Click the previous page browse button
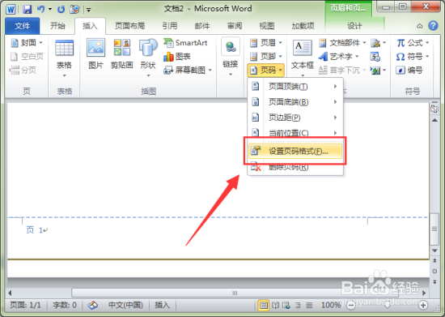Image resolution: width=445 pixels, height=317 pixels. pyautogui.click(x=434, y=260)
